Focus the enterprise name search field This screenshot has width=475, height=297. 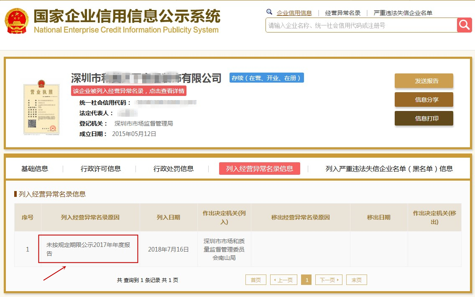click(x=361, y=25)
